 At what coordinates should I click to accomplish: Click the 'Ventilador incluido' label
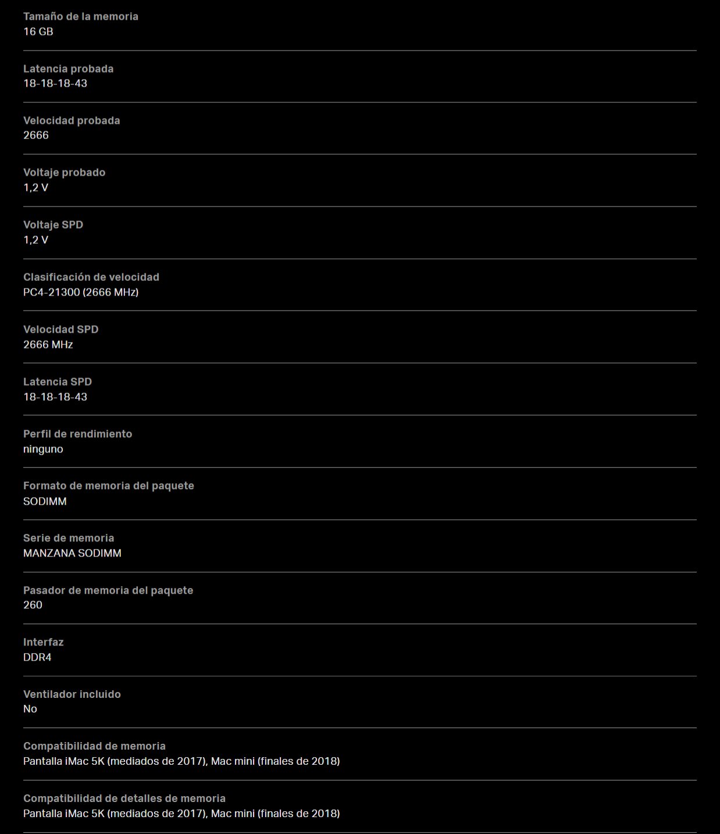72,694
